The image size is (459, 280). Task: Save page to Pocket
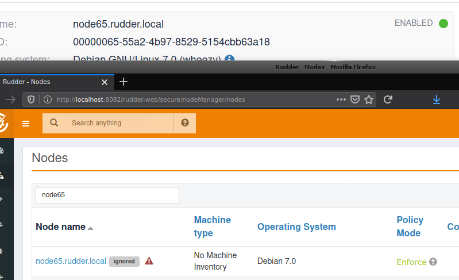(x=355, y=99)
